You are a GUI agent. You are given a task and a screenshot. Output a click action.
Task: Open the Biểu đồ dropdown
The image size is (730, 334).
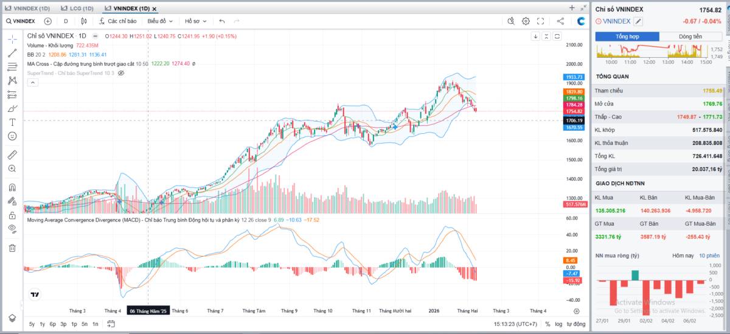(161, 21)
